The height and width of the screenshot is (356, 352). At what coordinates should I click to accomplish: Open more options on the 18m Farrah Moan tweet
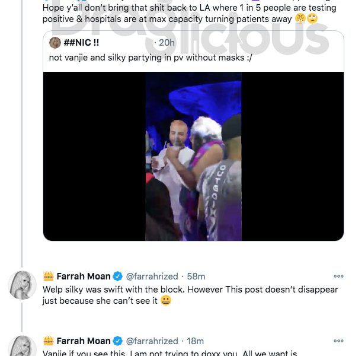coord(338,341)
